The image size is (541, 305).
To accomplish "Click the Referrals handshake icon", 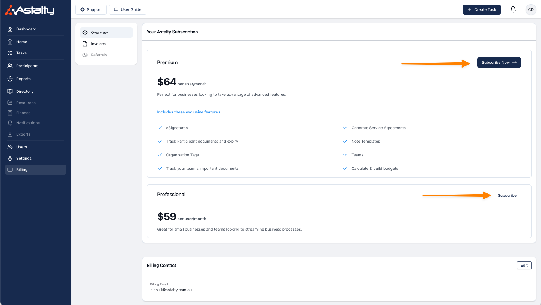I will (x=85, y=55).
